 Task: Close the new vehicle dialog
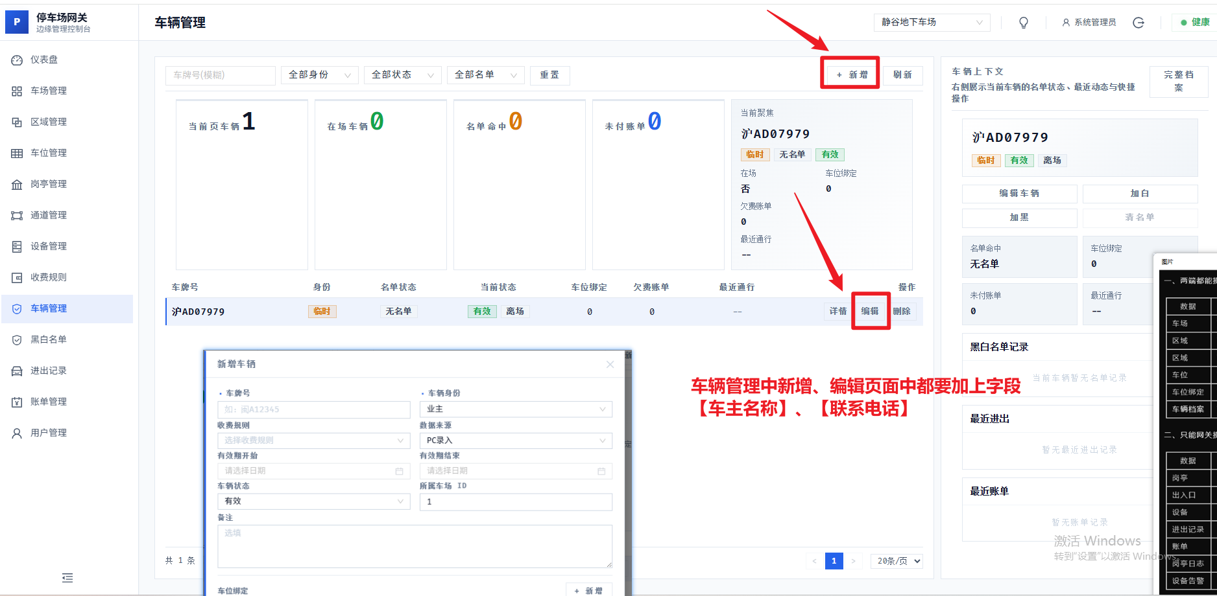tap(610, 364)
